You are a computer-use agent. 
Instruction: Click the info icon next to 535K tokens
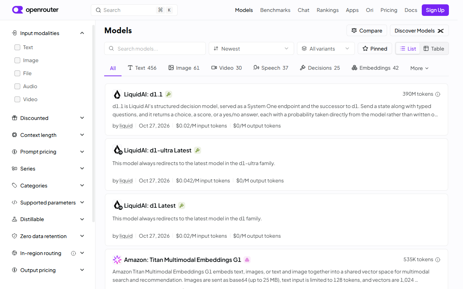coord(438,260)
